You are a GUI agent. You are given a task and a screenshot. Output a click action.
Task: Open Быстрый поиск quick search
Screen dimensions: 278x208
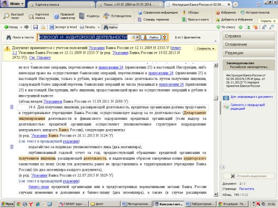[x=14, y=16]
